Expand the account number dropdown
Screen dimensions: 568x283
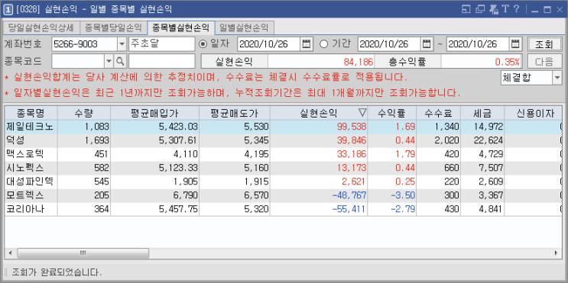pyautogui.click(x=122, y=44)
